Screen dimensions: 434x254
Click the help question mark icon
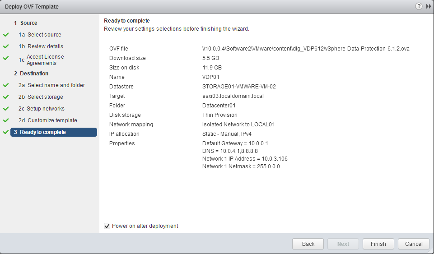(x=419, y=6)
